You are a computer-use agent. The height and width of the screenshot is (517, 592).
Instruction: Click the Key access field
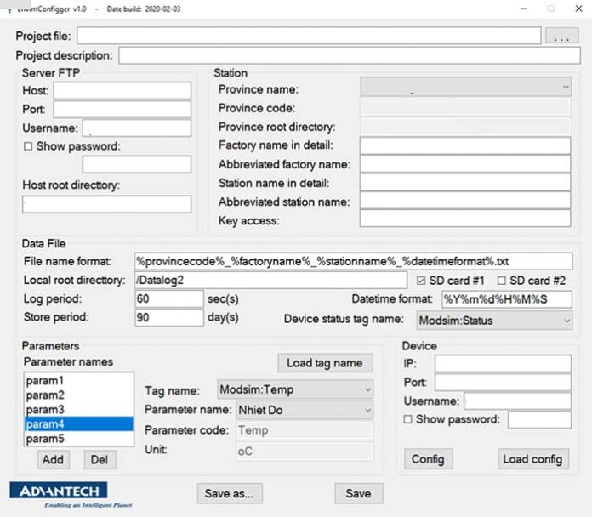click(465, 219)
